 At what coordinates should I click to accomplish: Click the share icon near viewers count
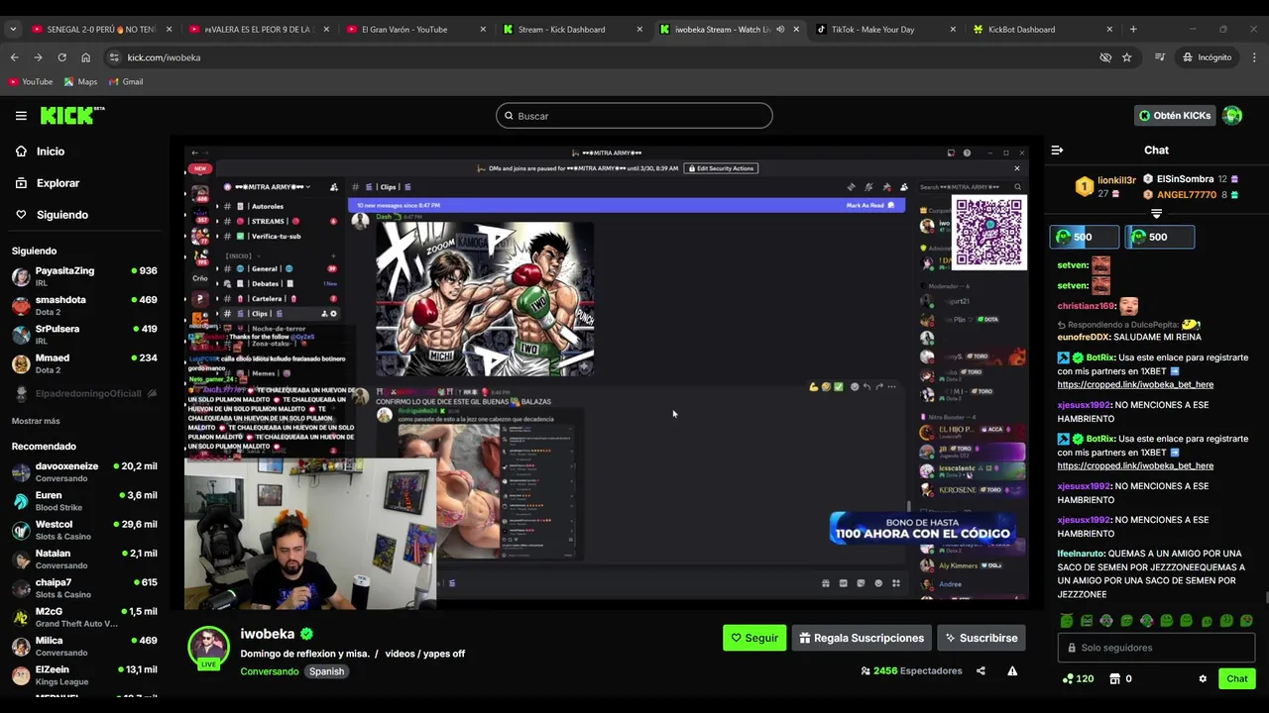[981, 670]
